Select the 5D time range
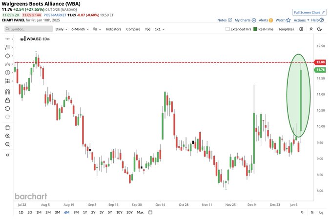The height and width of the screenshot is (219, 332). (30, 213)
